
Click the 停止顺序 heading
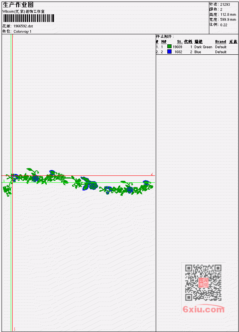[x=165, y=36]
